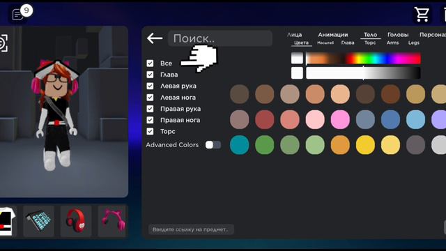The image size is (446, 251).
Task: Toggle the Правая нога checkbox
Action: (x=150, y=120)
